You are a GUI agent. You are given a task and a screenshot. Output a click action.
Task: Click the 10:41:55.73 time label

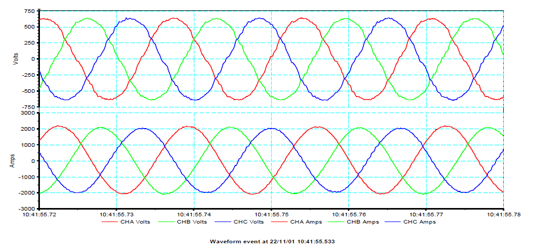pos(117,214)
